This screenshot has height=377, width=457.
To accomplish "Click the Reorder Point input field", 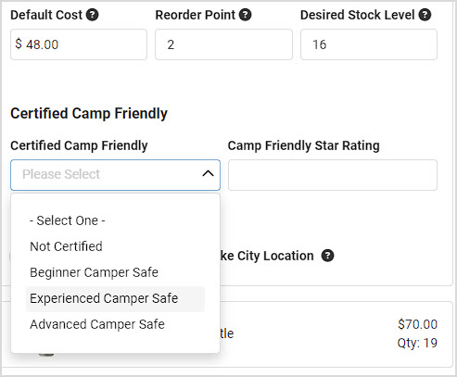I will pyautogui.click(x=223, y=44).
